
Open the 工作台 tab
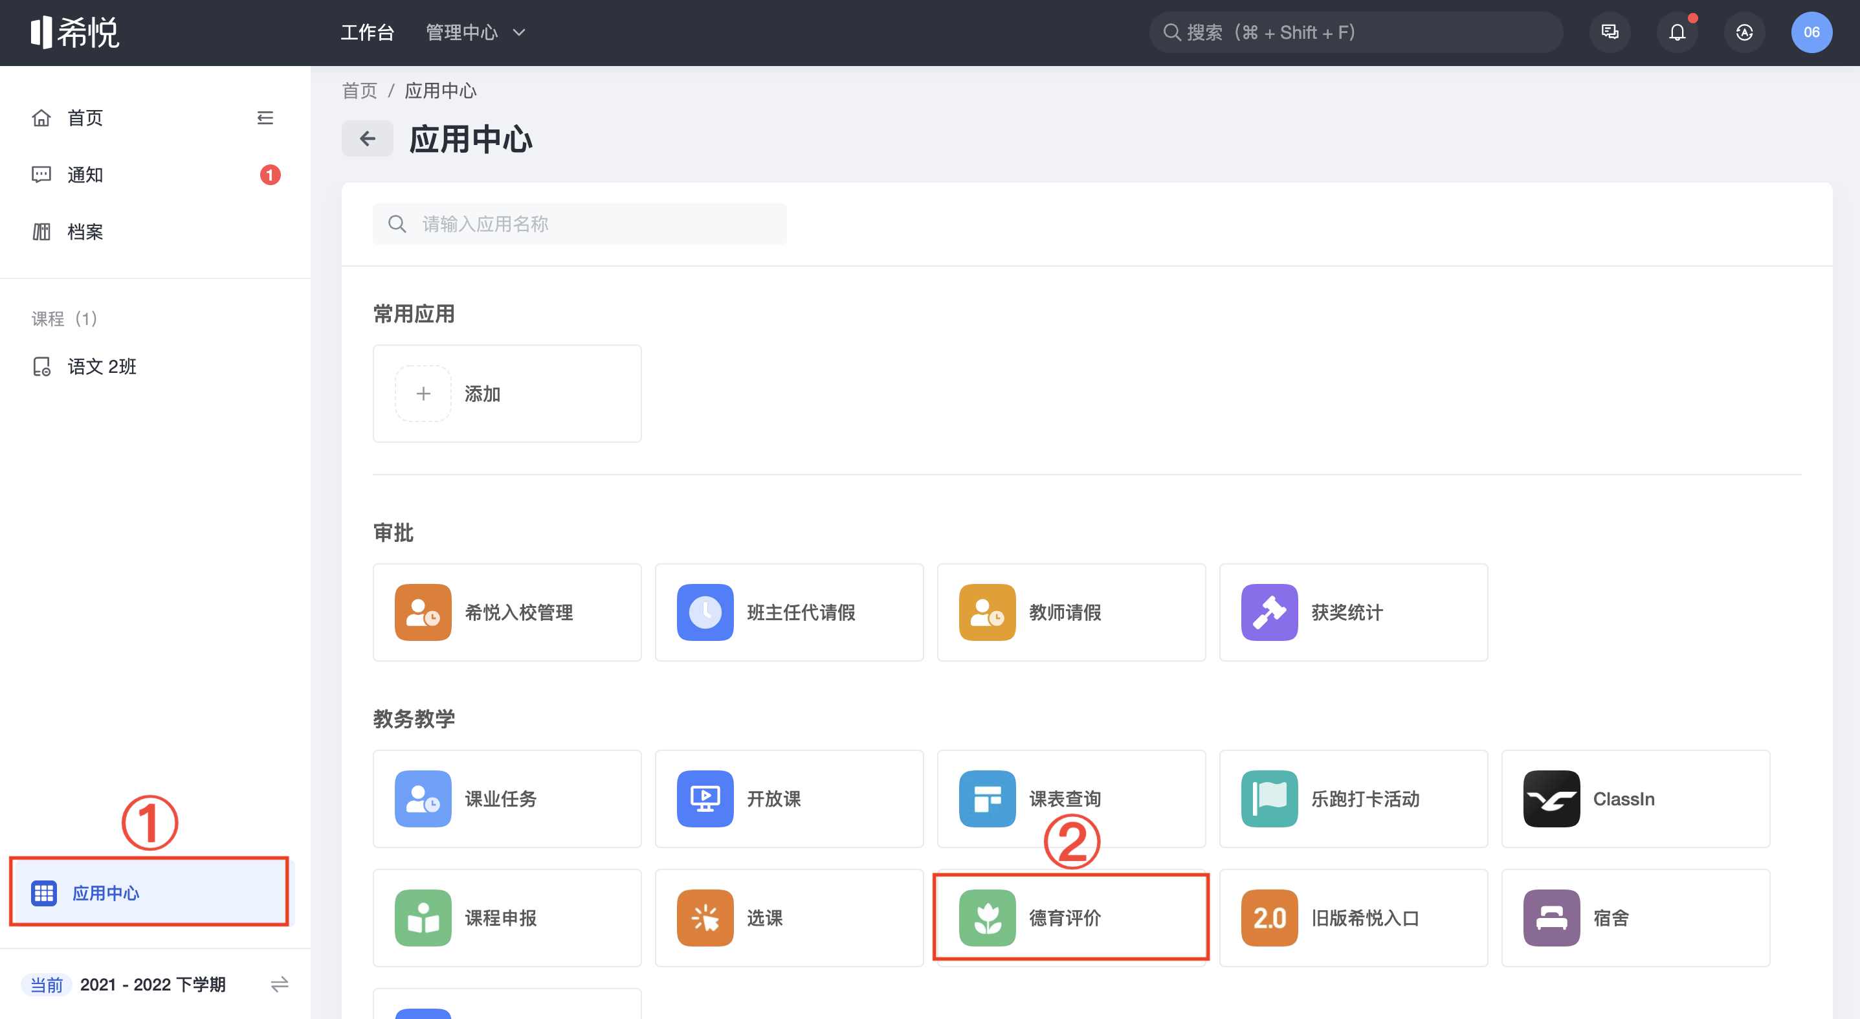(x=367, y=32)
